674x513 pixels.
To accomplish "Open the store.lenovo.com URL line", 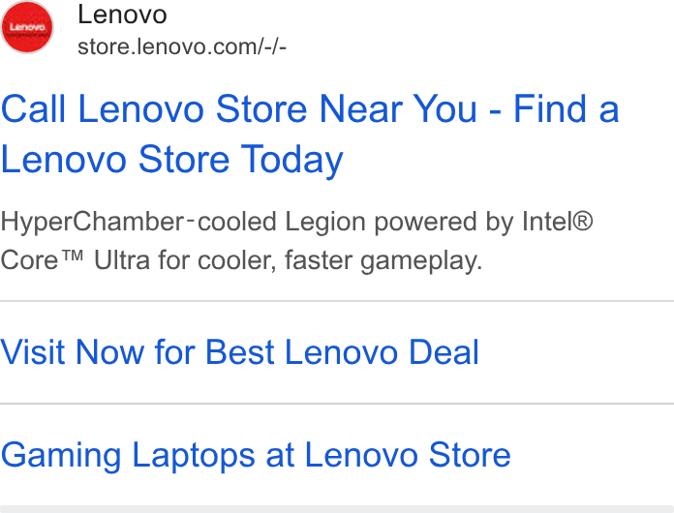I will [182, 46].
